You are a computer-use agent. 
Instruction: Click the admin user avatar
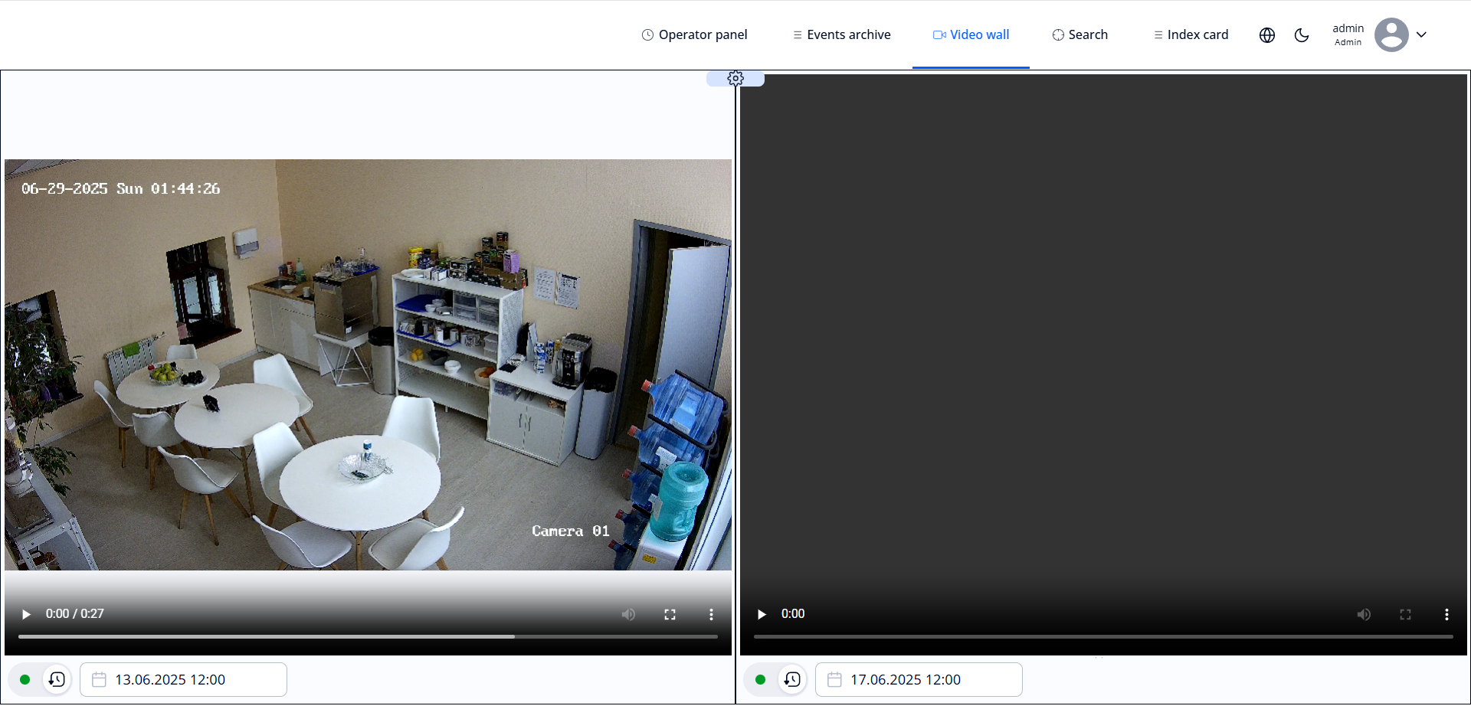[x=1391, y=34]
